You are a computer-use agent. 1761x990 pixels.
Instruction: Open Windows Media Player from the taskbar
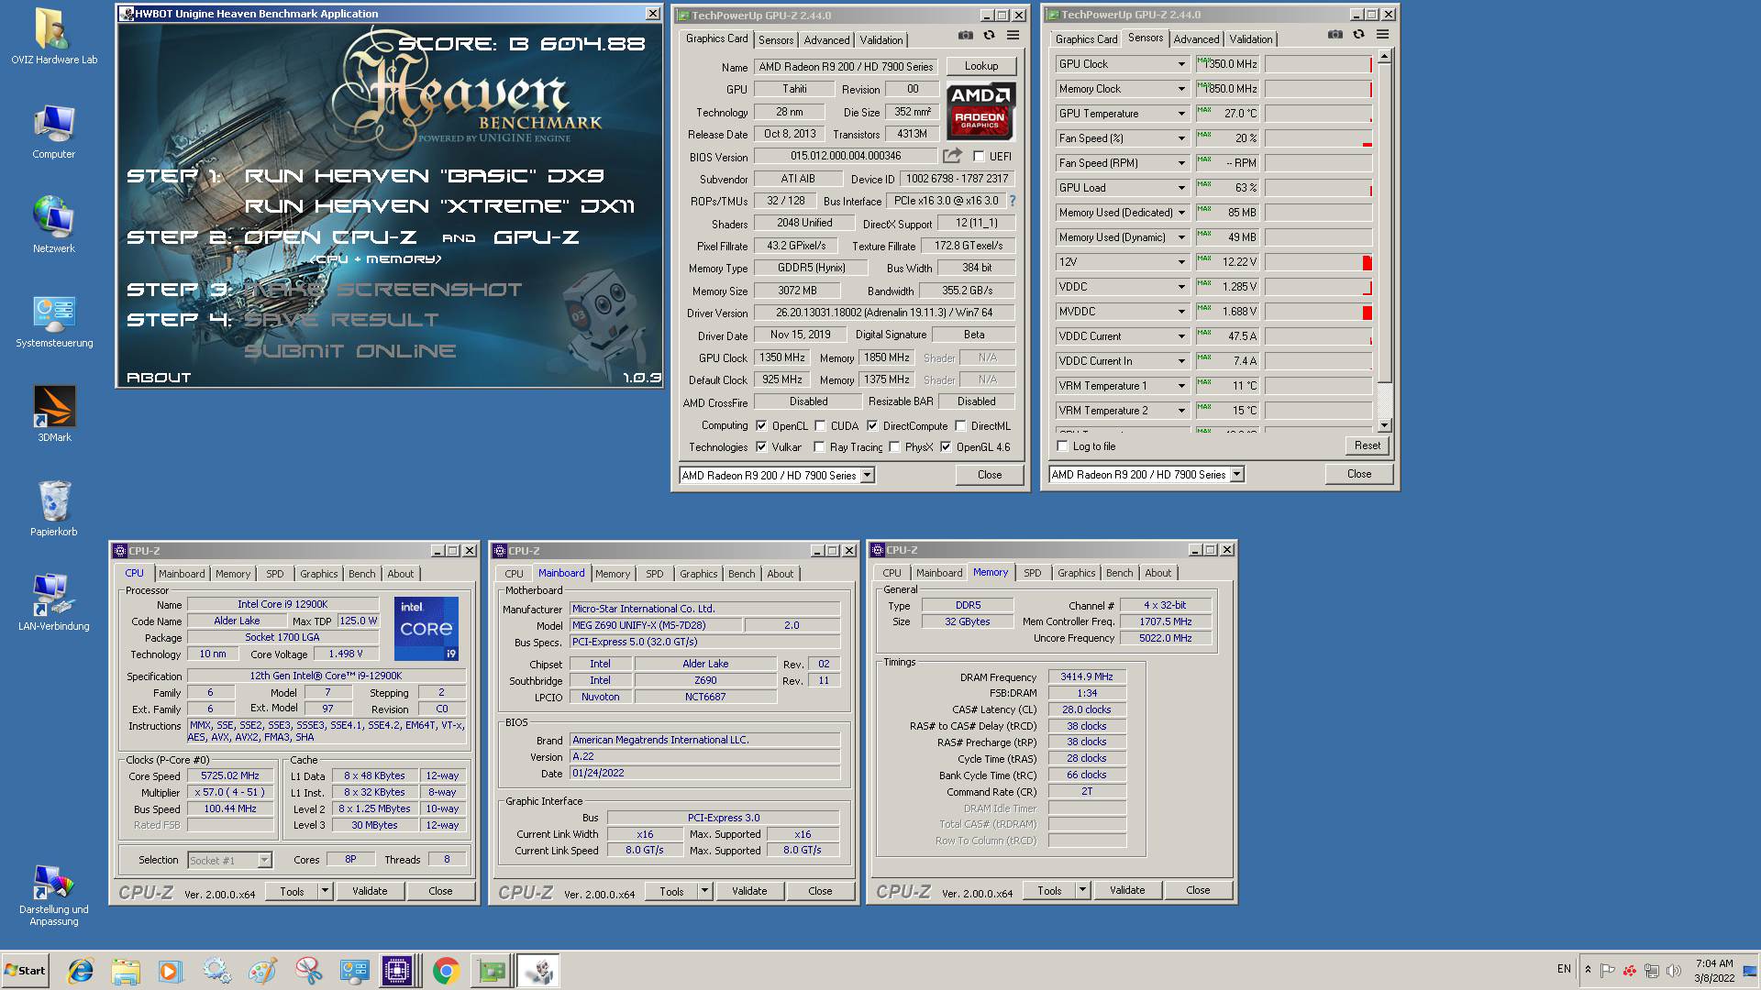pos(171,970)
